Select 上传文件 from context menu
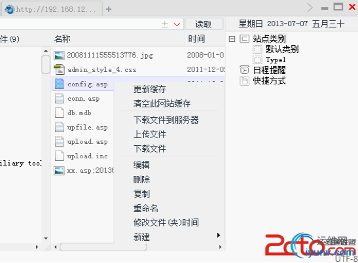Image resolution: width=358 pixels, height=263 pixels. pos(149,134)
